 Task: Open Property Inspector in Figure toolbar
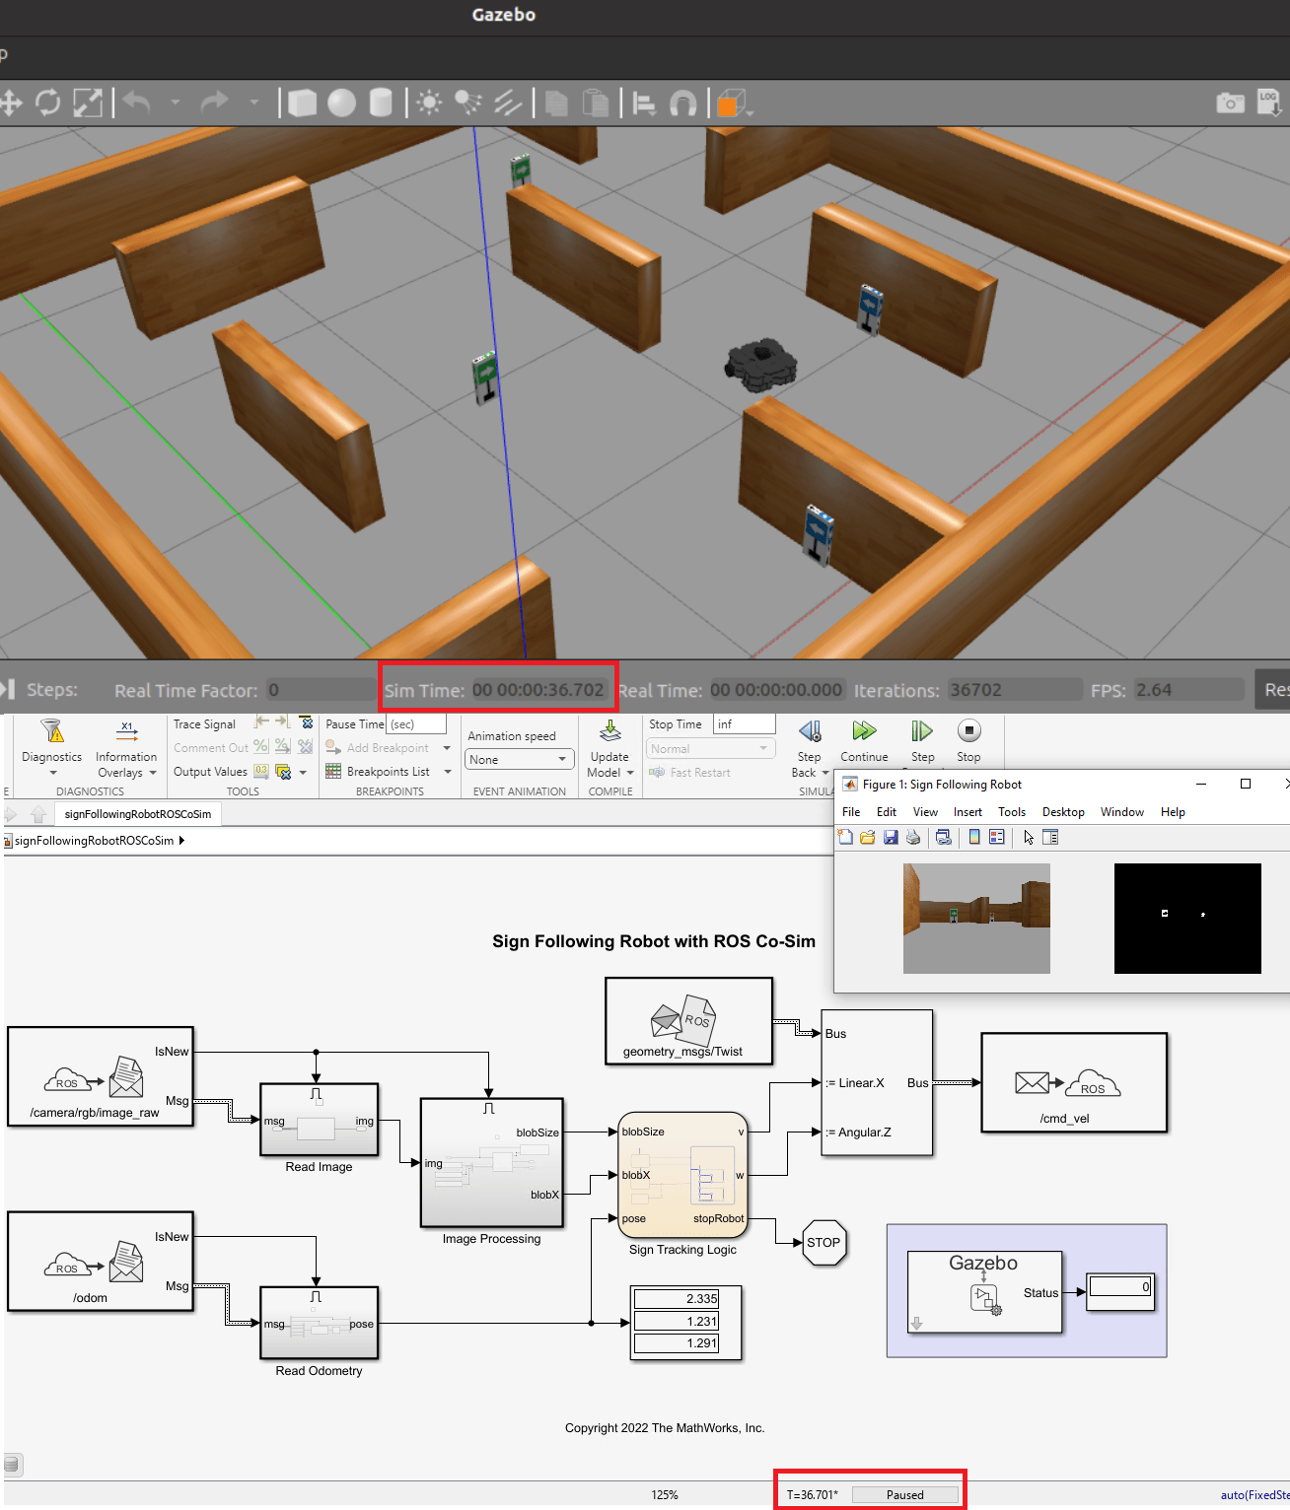(1050, 837)
